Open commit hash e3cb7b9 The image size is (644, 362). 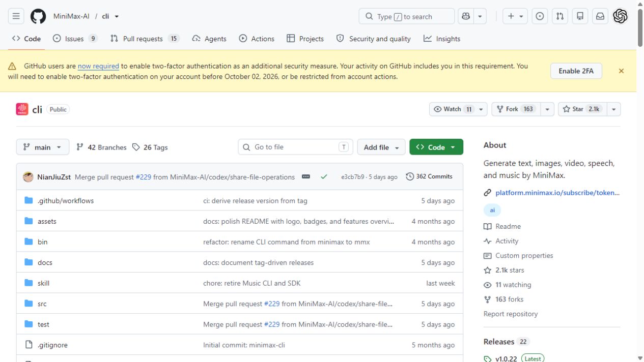click(x=352, y=177)
